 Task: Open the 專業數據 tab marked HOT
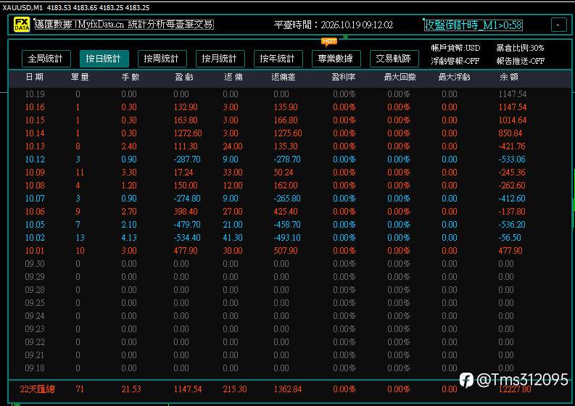point(336,59)
